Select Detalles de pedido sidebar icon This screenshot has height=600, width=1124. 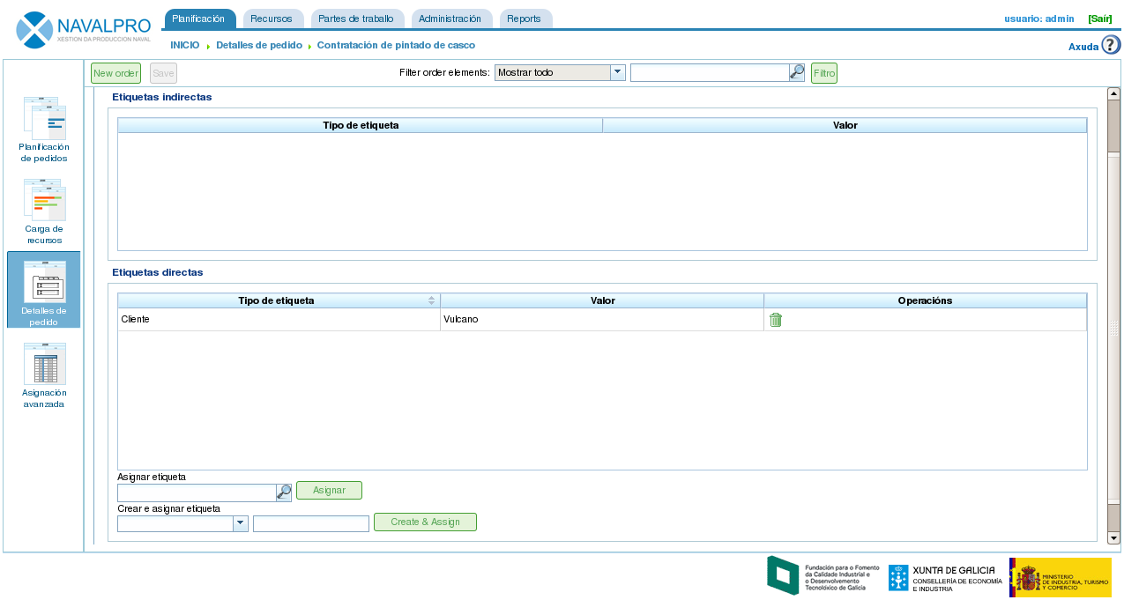[x=44, y=283]
